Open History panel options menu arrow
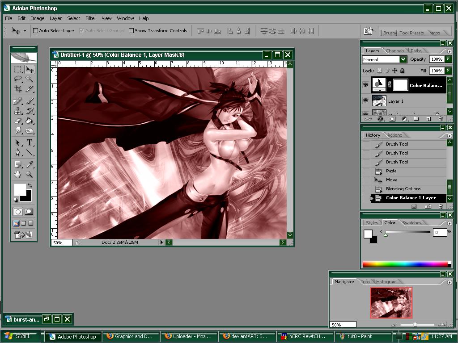This screenshot has width=458, height=343. (449, 136)
